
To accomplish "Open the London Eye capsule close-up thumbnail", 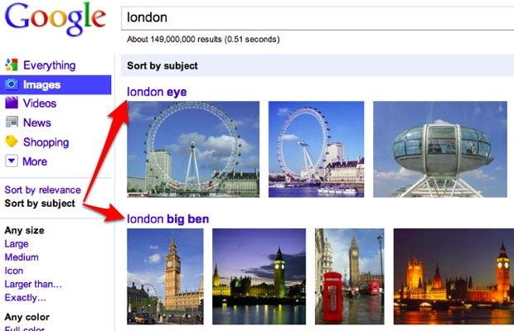I will pyautogui.click(x=440, y=149).
